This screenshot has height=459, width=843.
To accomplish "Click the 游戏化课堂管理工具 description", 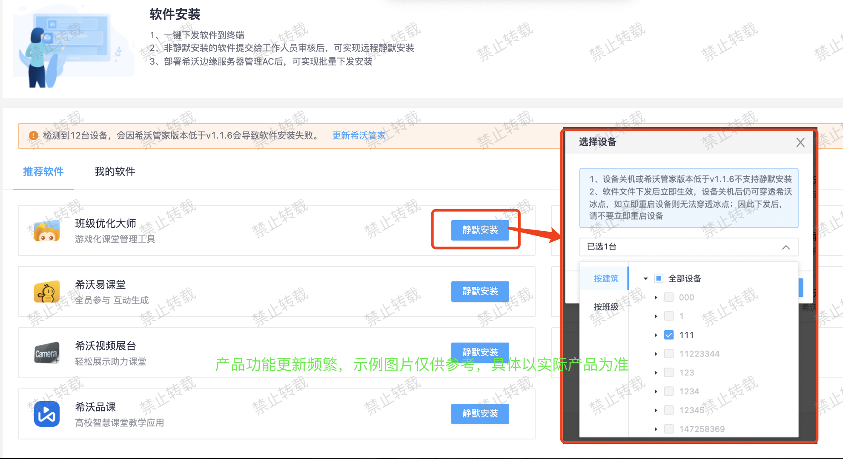I will point(115,239).
